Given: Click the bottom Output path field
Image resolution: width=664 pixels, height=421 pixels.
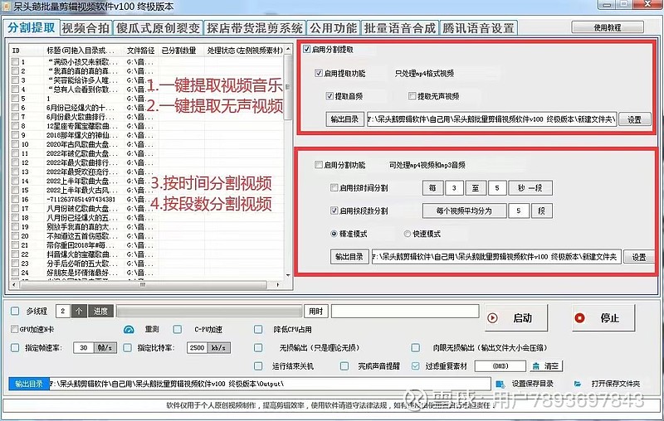Looking at the screenshot, I should click(x=270, y=384).
